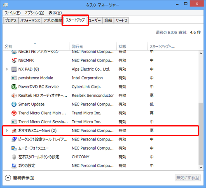
Task: Click CHICONY publisher cell
Action: point(80,157)
